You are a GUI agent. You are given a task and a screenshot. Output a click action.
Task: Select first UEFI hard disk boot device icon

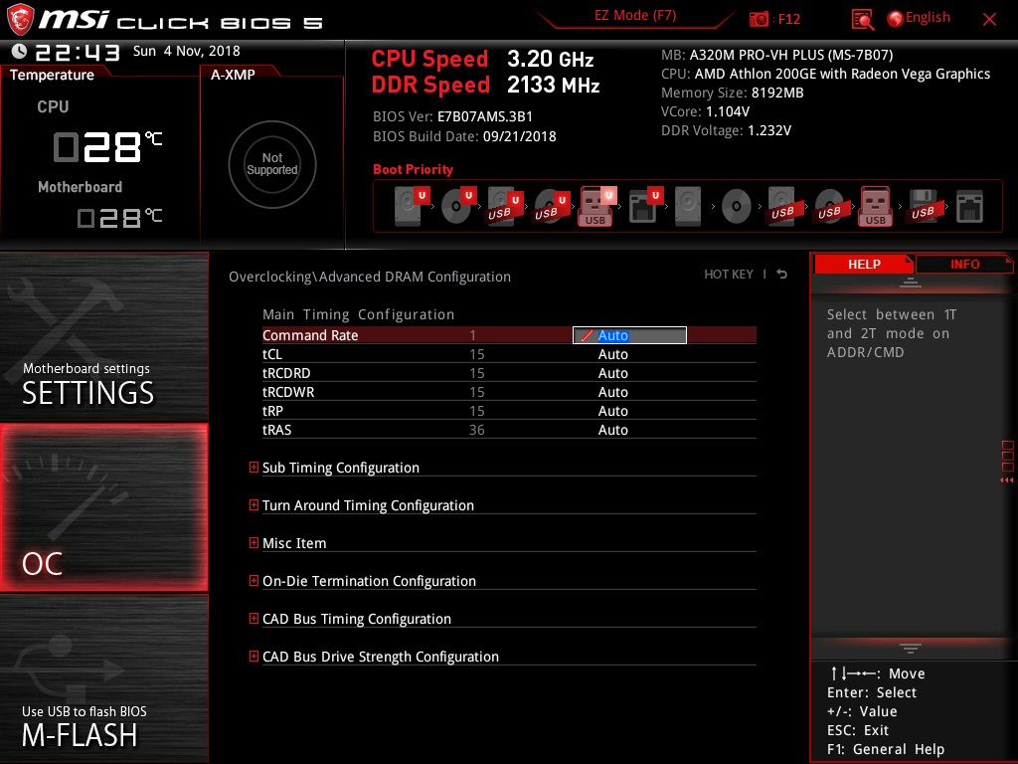point(413,206)
